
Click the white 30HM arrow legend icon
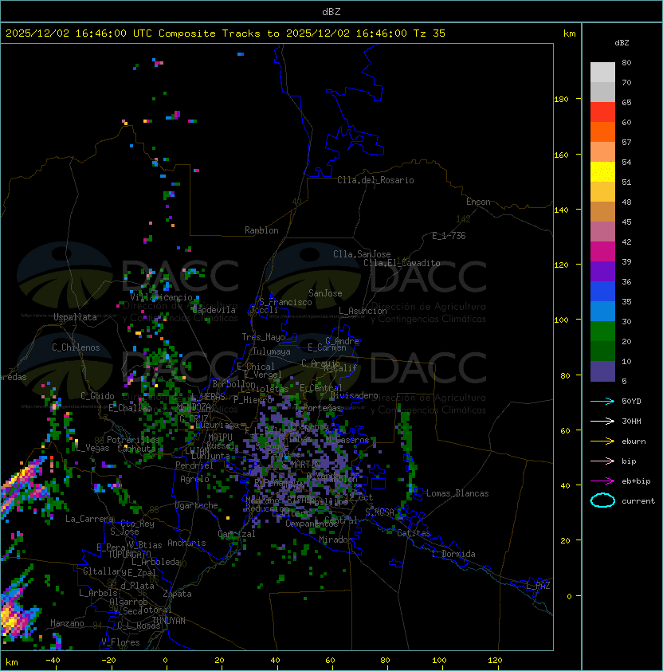tap(602, 421)
